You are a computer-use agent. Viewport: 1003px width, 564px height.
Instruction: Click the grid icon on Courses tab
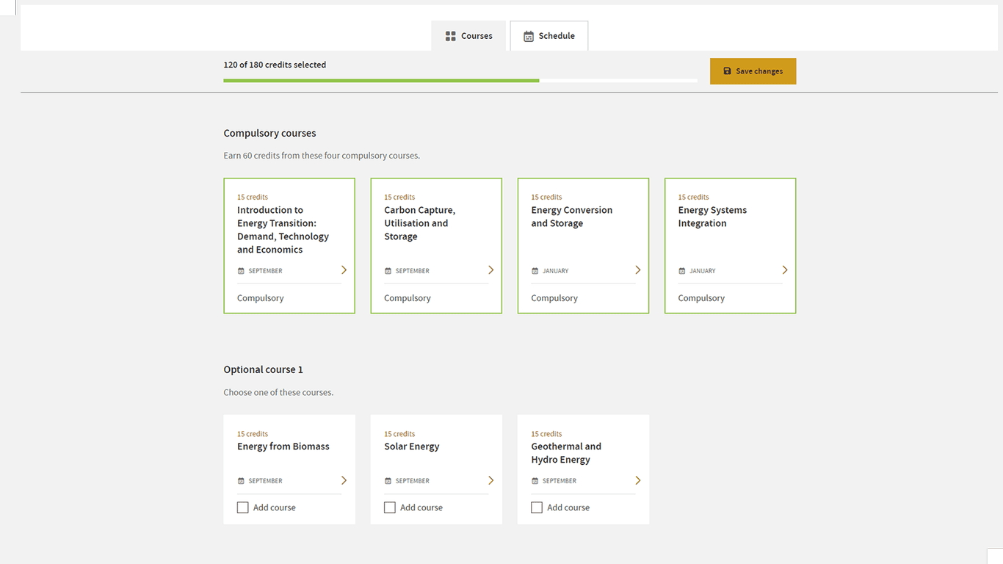[450, 36]
